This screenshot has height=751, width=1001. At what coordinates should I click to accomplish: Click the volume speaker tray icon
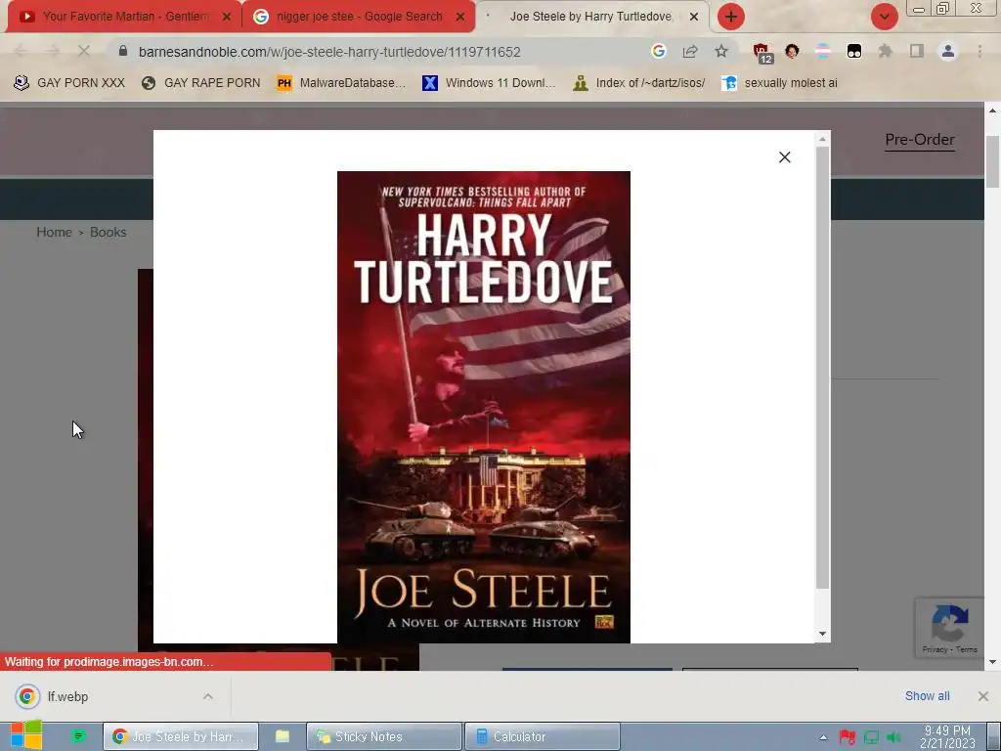pos(893,737)
